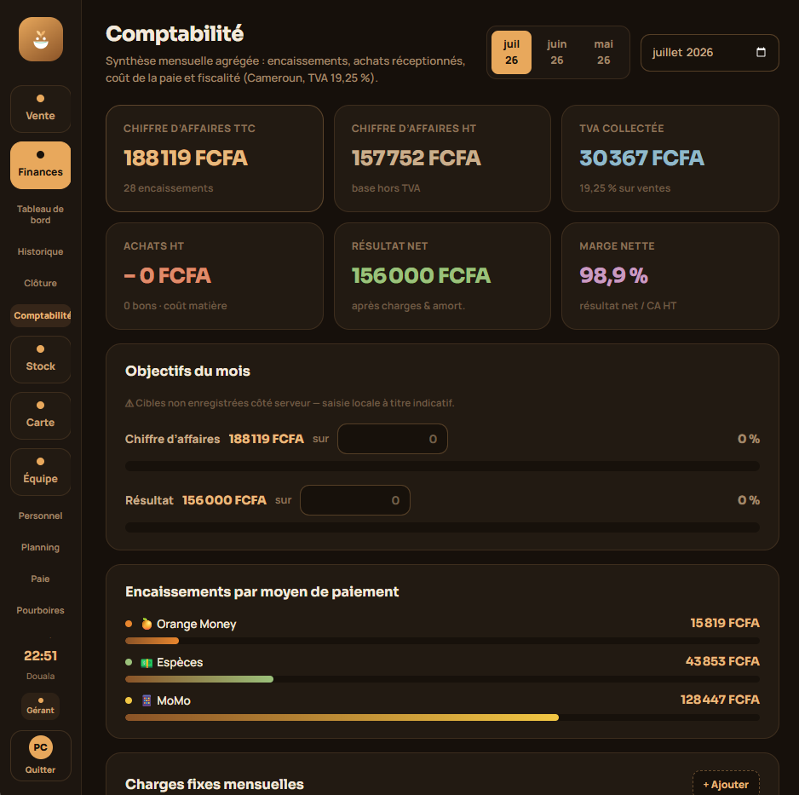Viewport: 799px width, 795px height.
Task: Open the juillet 2026 month selector
Action: 710,53
